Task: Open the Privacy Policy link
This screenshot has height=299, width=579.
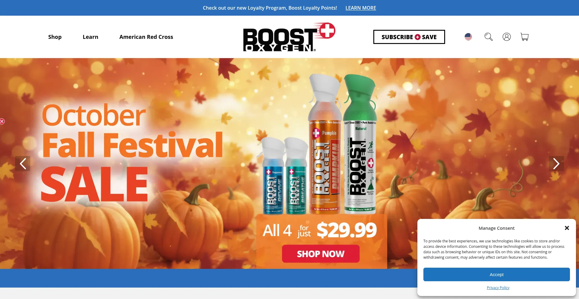Action: tap(498, 288)
